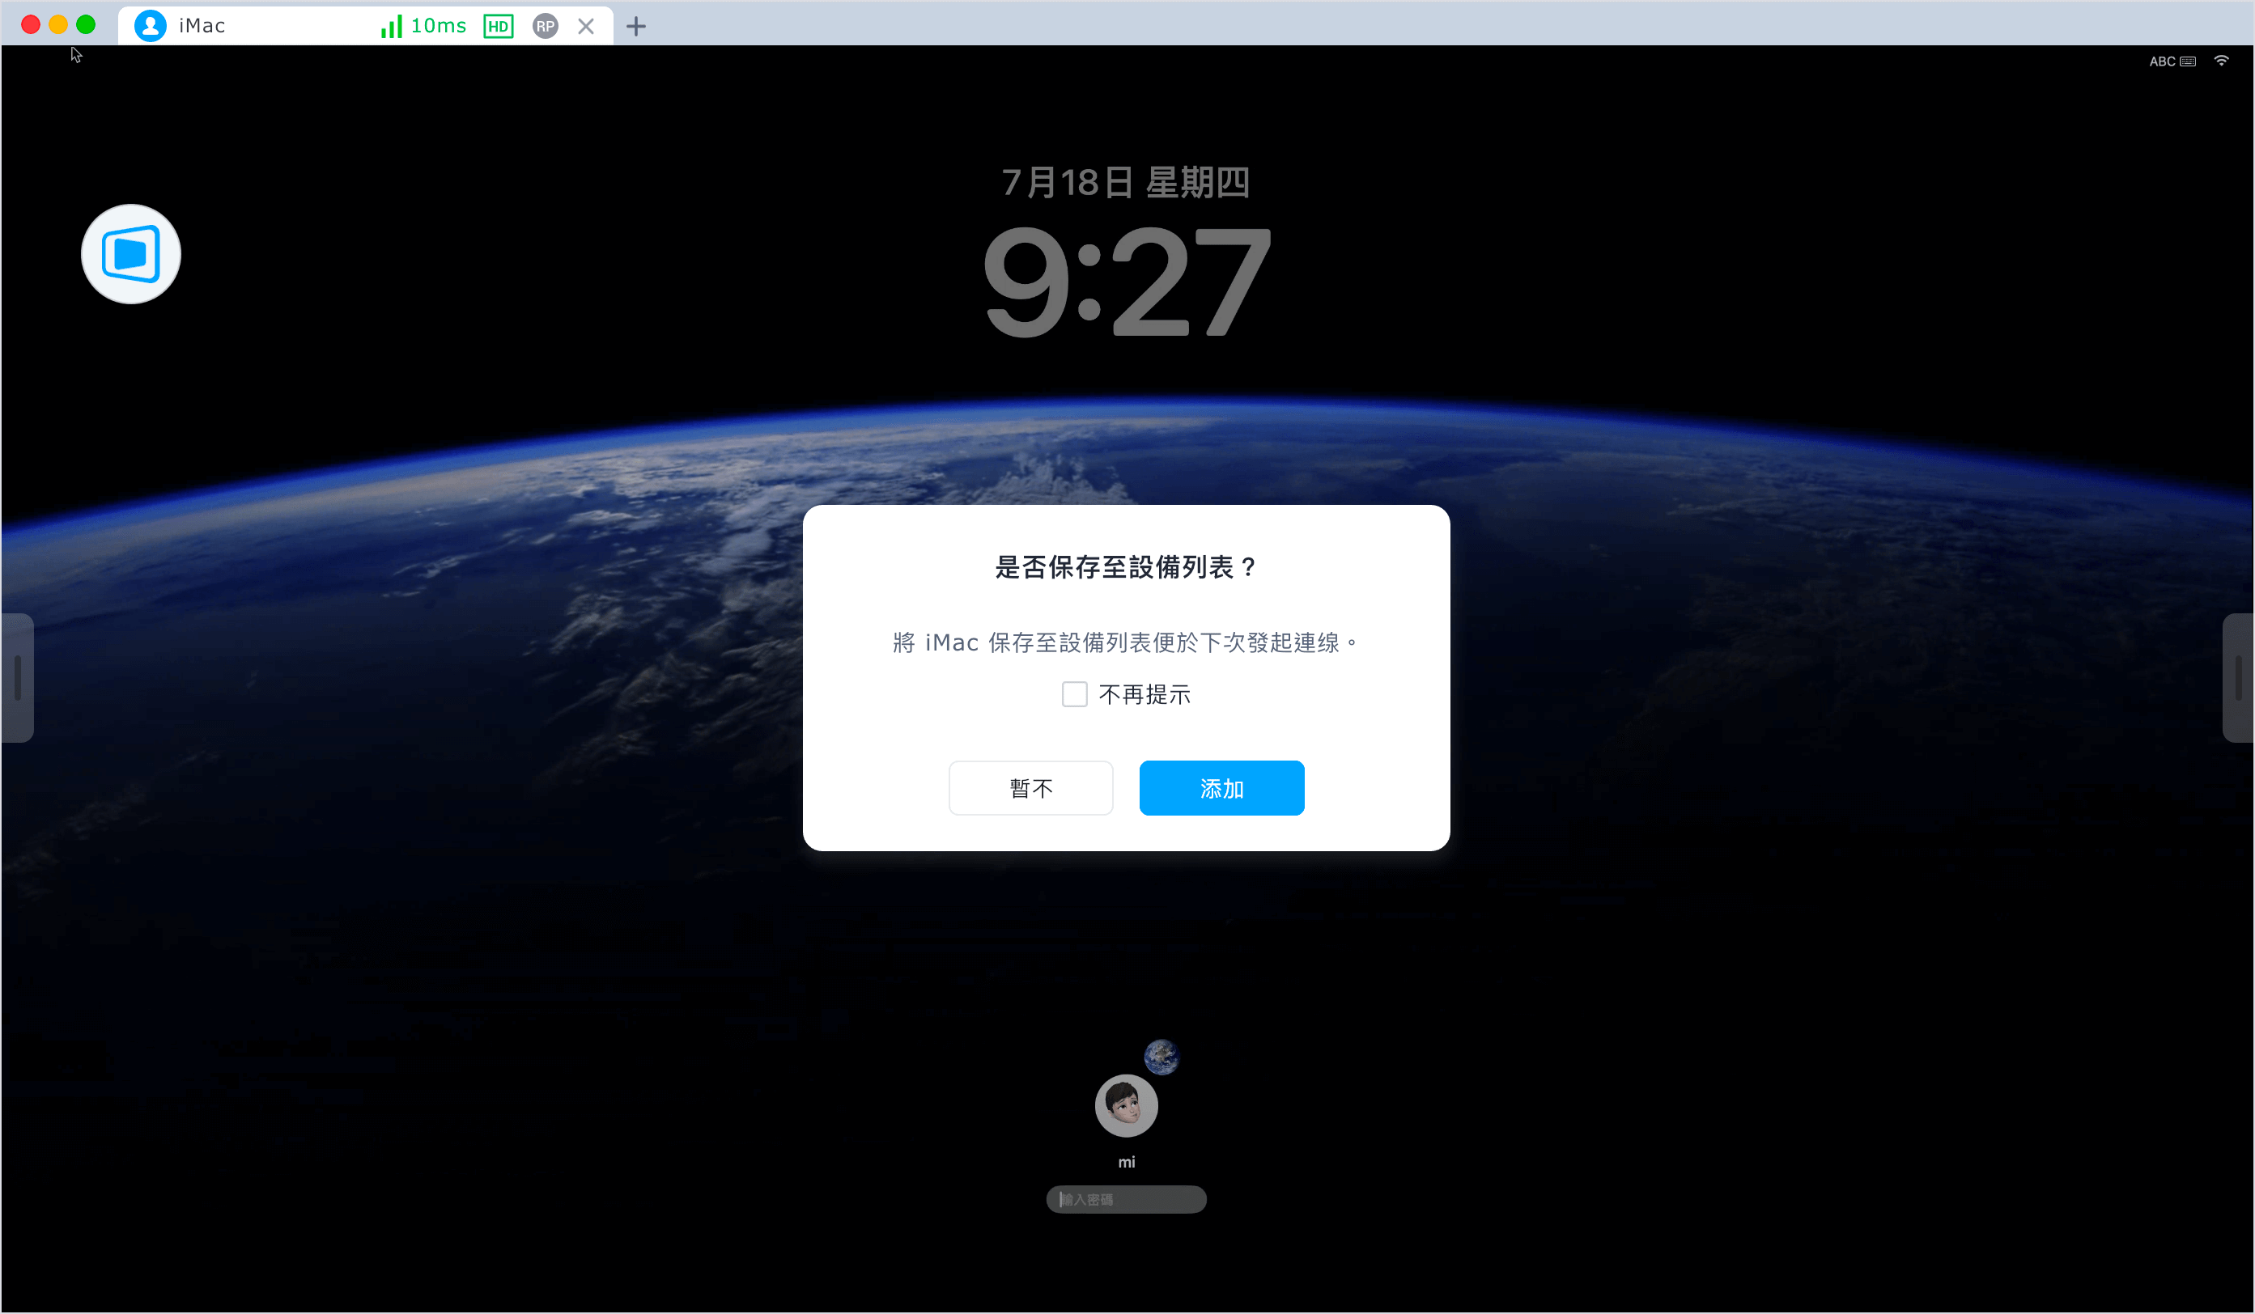This screenshot has height=1314, width=2255.
Task: Click the blue floating remote desktop icon
Action: 130,254
